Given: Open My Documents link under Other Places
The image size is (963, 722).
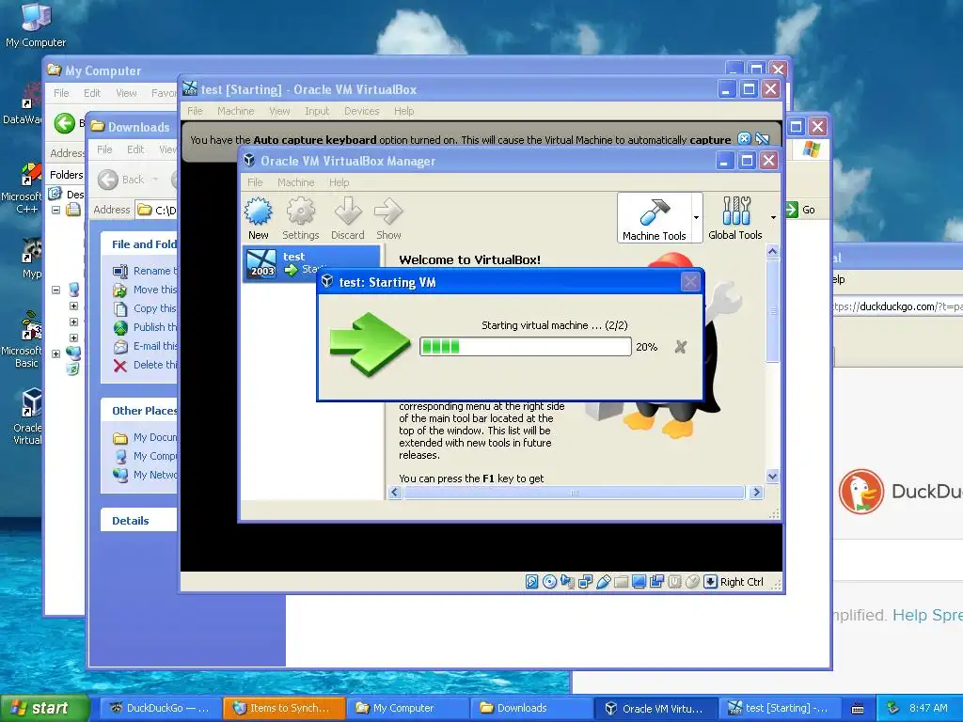Looking at the screenshot, I should 145,437.
